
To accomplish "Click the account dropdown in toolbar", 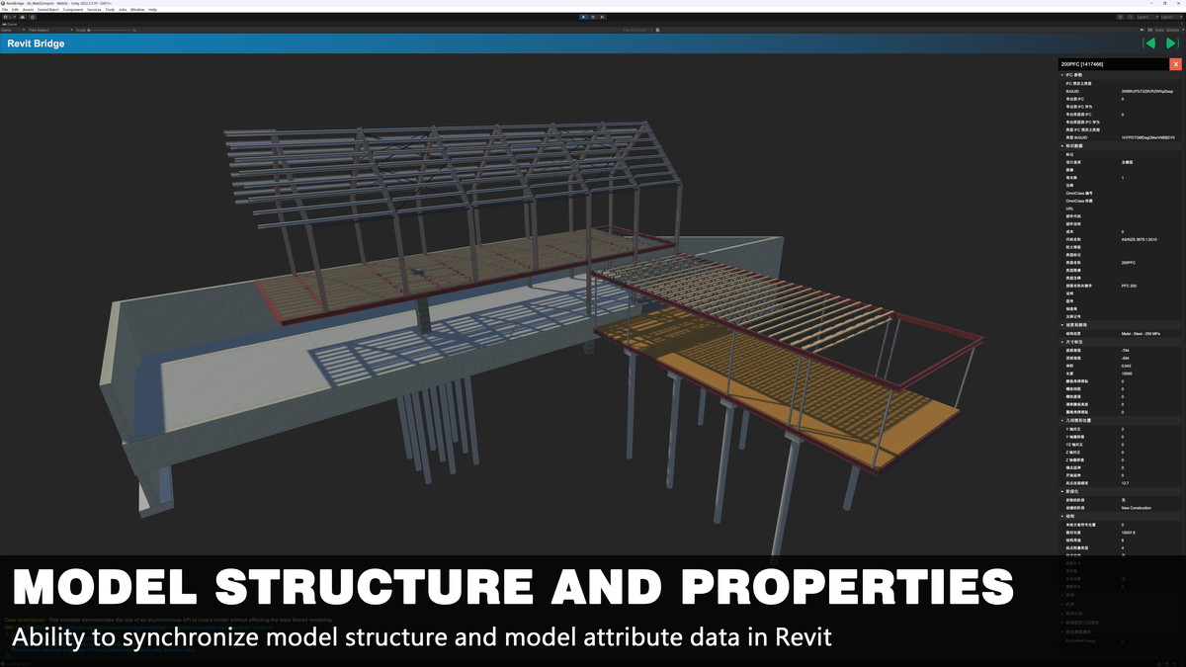I will 10,17.
